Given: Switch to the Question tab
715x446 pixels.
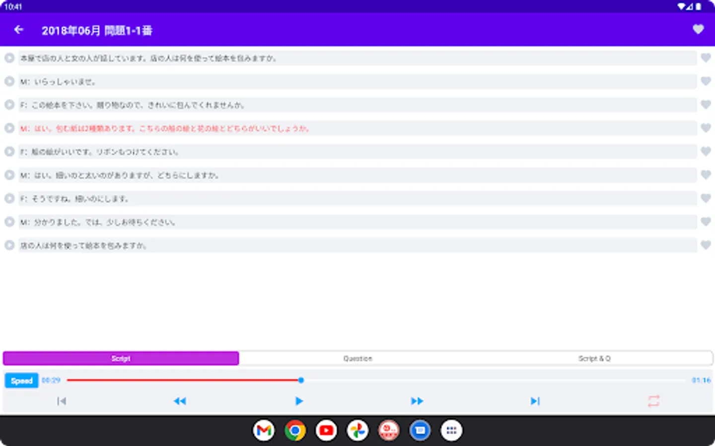Looking at the screenshot, I should tap(357, 358).
